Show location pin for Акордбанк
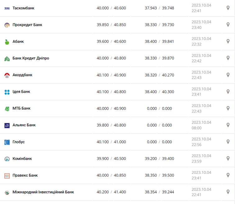Image resolution: width=235 pixels, height=204 pixels. (x=228, y=75)
